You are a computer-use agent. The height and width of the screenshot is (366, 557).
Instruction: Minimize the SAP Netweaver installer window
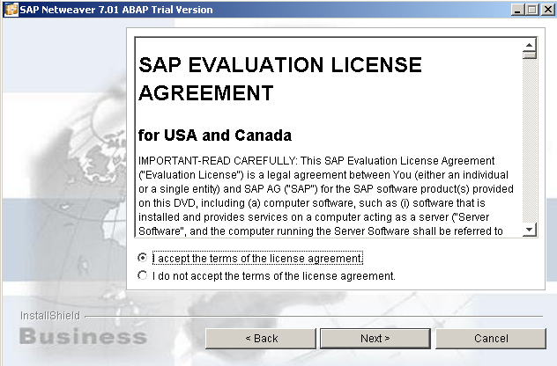[518, 10]
